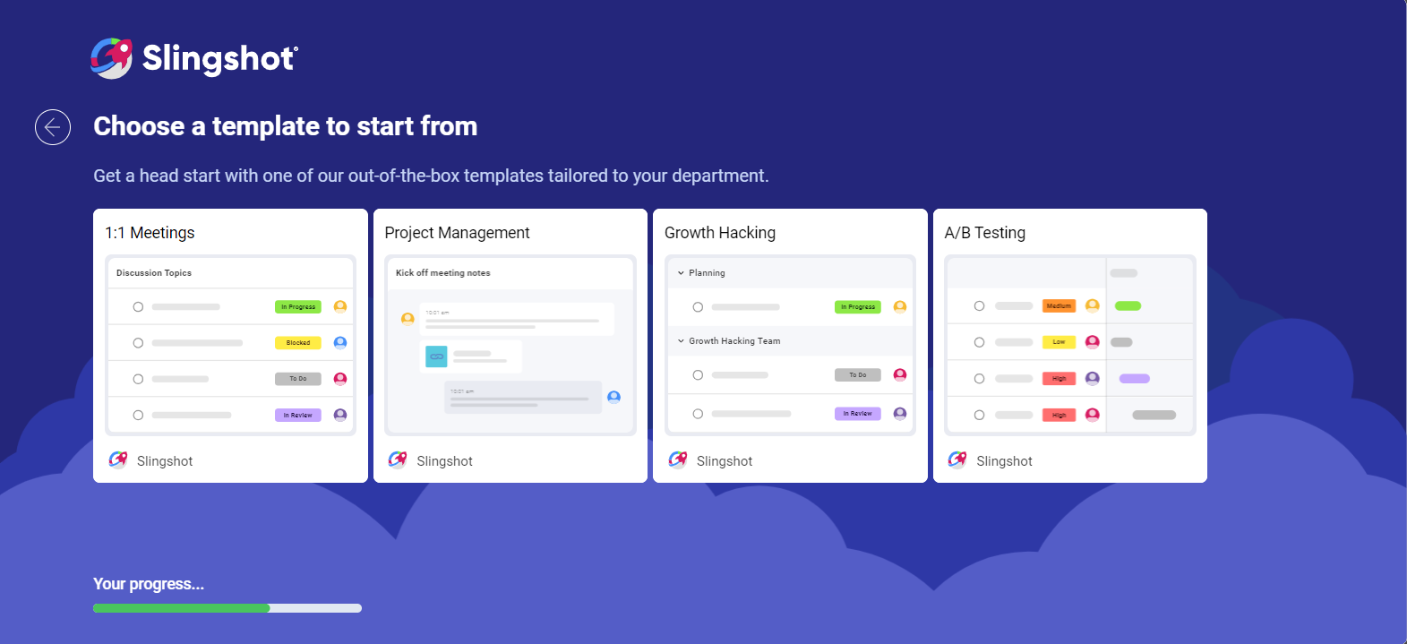Click the link attachment icon in Project Management
Screen dimensions: 1407x644
point(436,356)
